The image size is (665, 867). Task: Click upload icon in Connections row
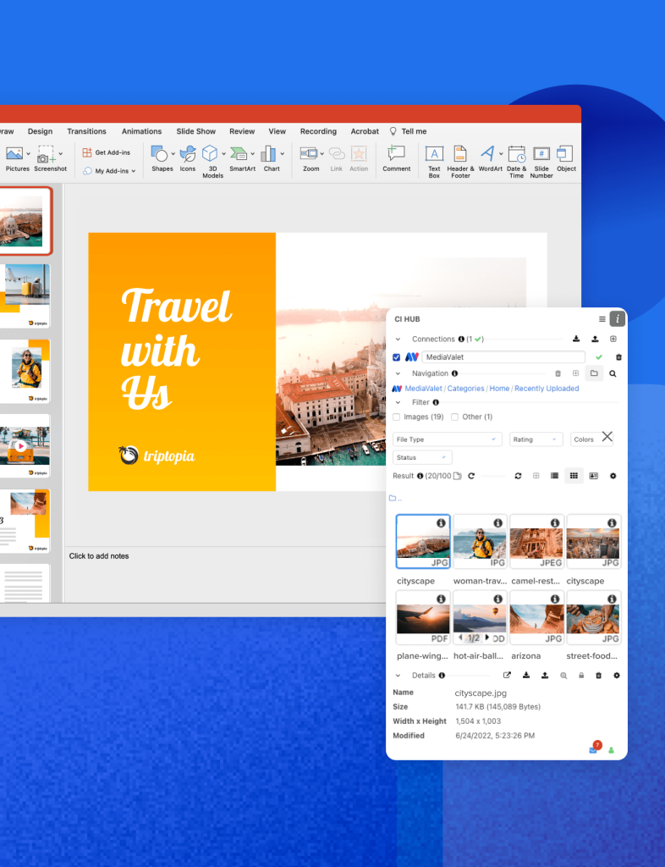tap(595, 339)
